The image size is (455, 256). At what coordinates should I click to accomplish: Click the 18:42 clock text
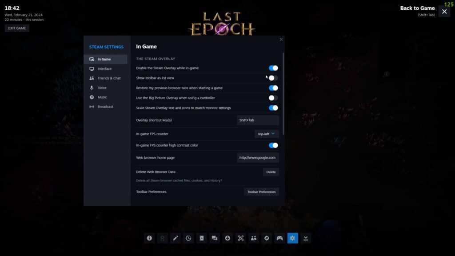click(x=12, y=8)
